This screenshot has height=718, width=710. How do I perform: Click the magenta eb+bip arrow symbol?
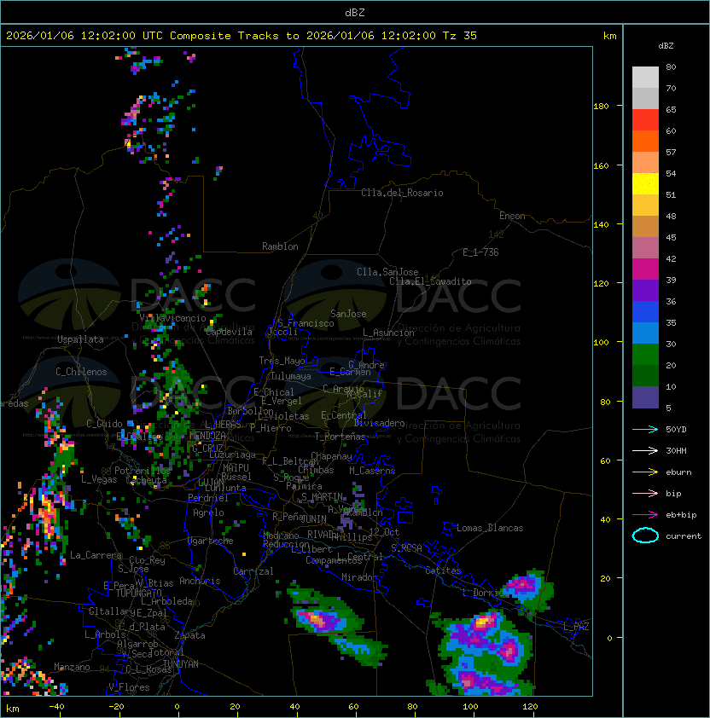point(645,515)
